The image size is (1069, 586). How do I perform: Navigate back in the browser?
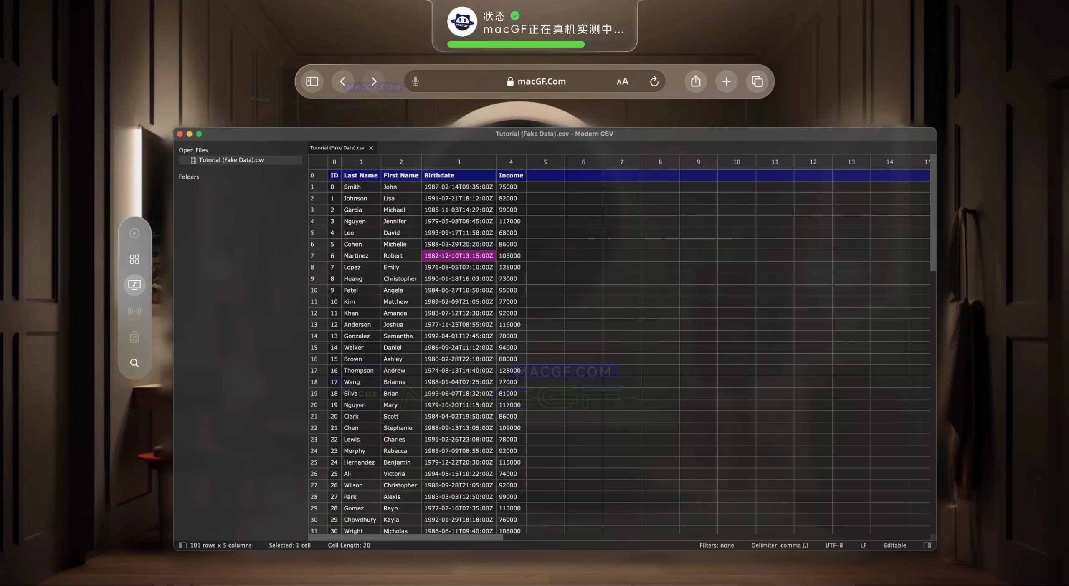point(342,81)
